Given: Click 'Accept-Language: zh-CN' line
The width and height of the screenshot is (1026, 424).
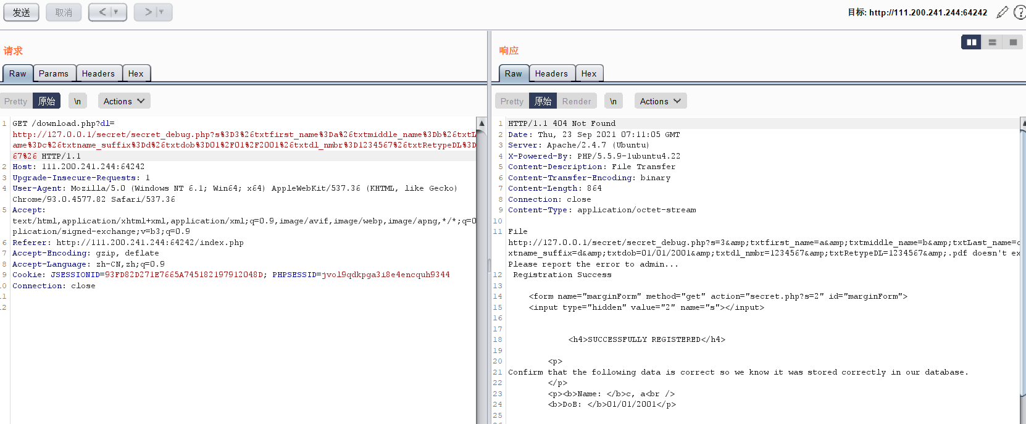Looking at the screenshot, I should click(x=88, y=264).
